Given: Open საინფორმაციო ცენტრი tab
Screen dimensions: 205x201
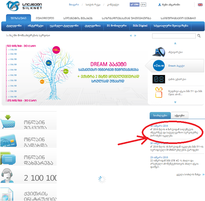Looking at the screenshot, I should (x=178, y=18).
